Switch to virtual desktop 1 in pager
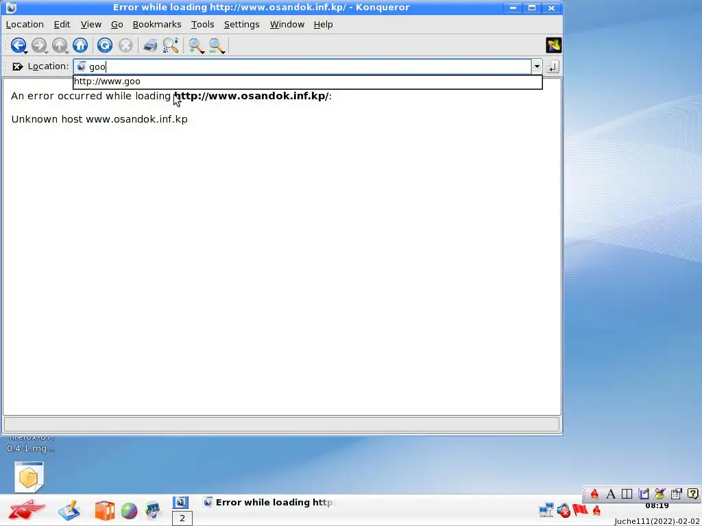The image size is (702, 526). [x=181, y=502]
